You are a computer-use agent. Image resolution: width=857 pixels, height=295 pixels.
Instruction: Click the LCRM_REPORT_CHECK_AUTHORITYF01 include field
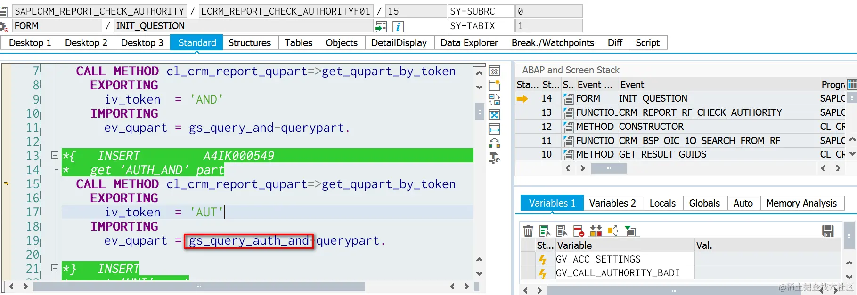pos(286,11)
